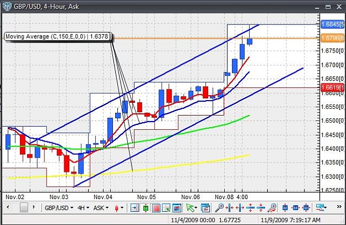
Task: Open the 4H timeframe dropdown
Action: (84, 208)
